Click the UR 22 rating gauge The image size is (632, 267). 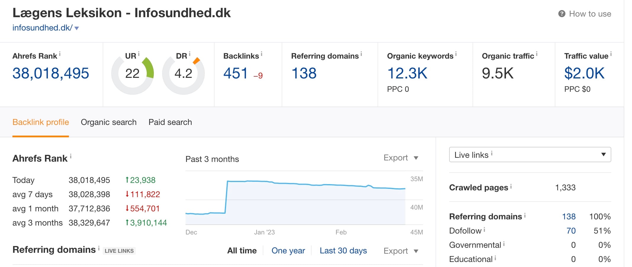click(x=132, y=74)
